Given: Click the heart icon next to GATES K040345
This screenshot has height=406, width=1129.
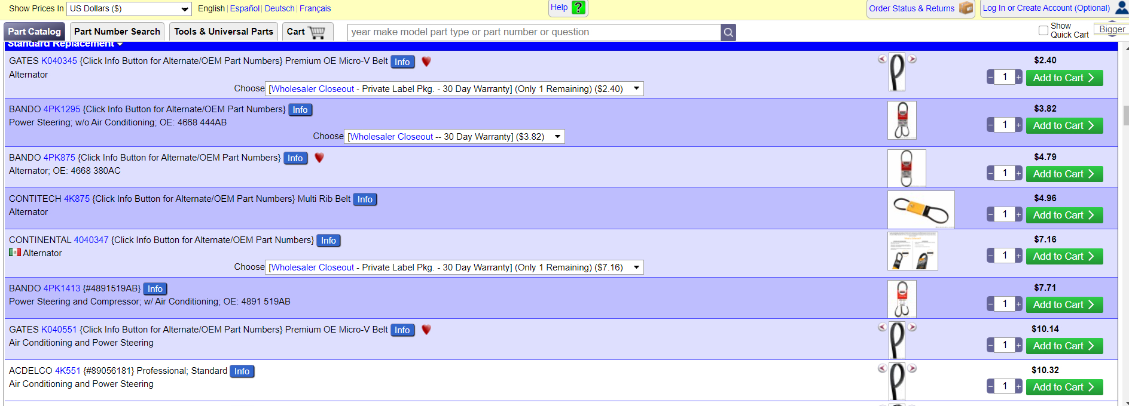Looking at the screenshot, I should pos(426,61).
